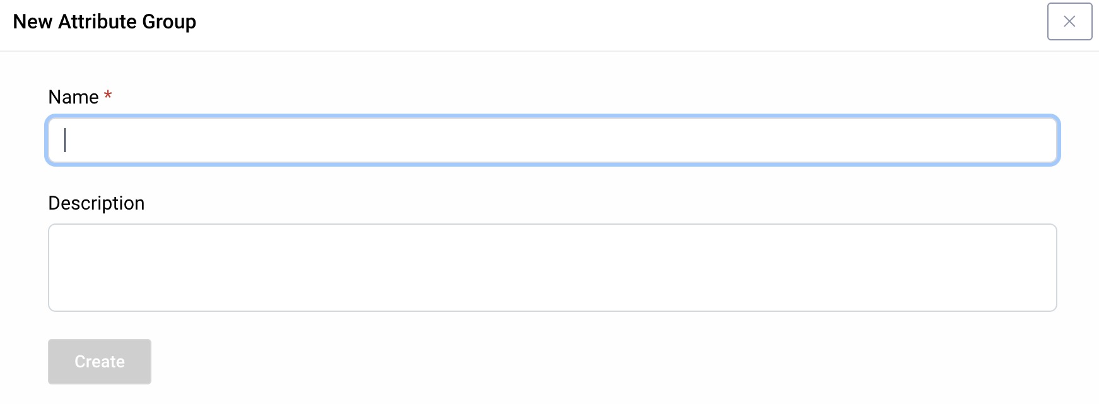
Task: Click the Description label
Action: pos(96,203)
